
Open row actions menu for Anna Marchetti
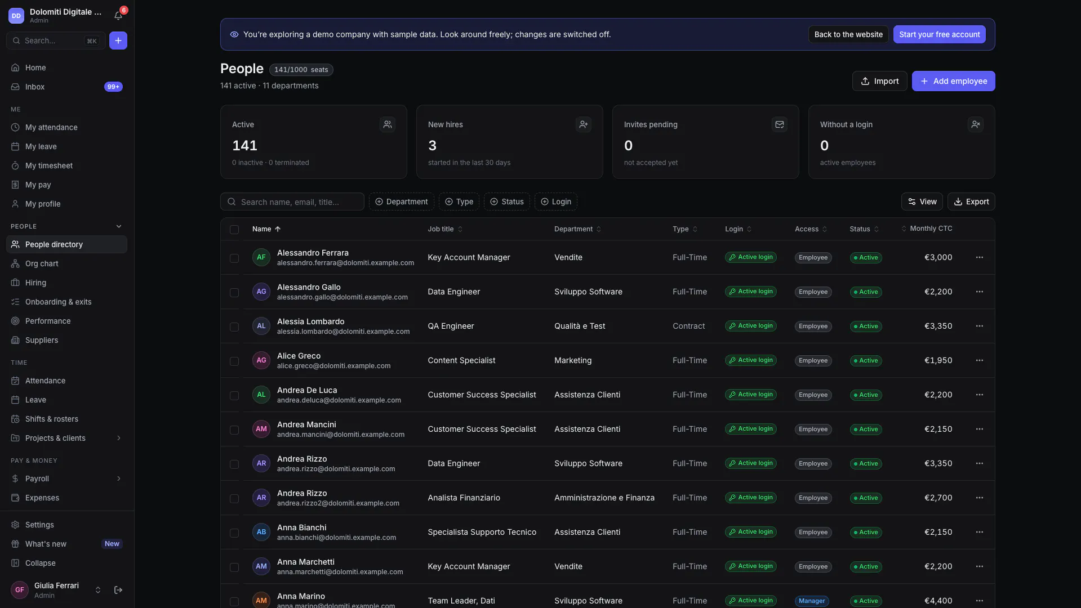coord(980,566)
